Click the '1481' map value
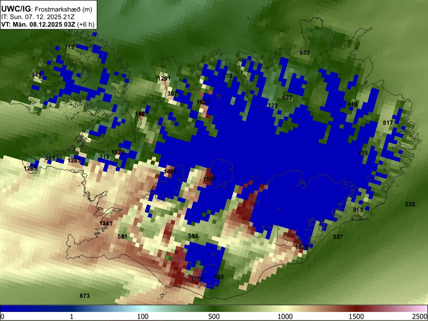The width and height of the screenshot is (428, 321). coord(141,113)
